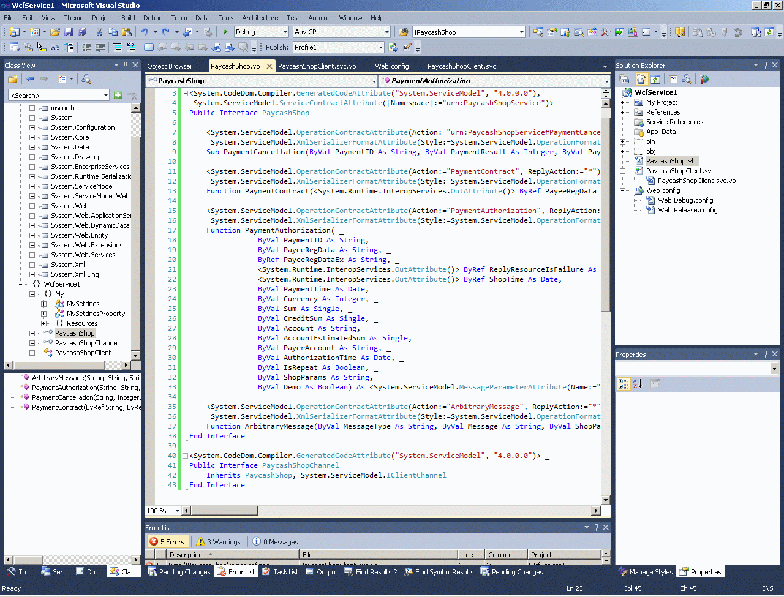Click Categorized icon in Properties panel
Screen dimensions: 784x597
click(624, 384)
